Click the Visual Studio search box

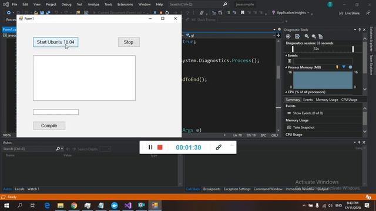pos(198,4)
